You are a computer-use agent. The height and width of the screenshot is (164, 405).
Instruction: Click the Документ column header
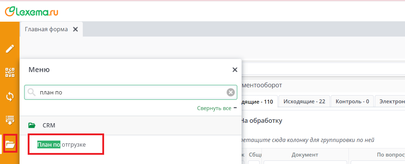(304, 155)
